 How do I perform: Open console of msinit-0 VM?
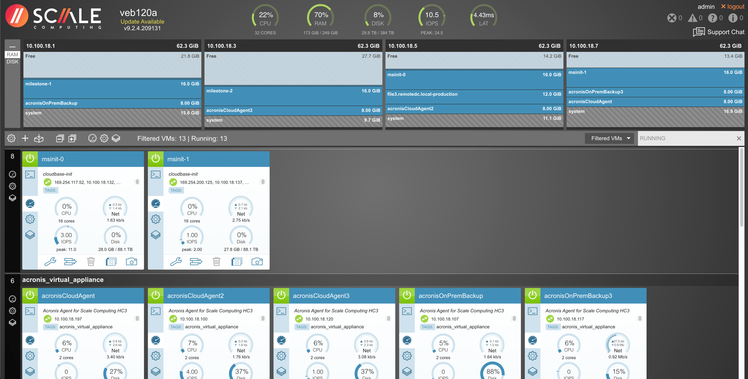pos(30,175)
